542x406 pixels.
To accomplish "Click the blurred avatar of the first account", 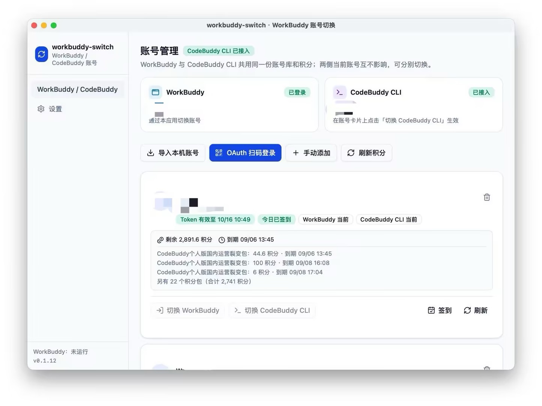I will pos(163,204).
